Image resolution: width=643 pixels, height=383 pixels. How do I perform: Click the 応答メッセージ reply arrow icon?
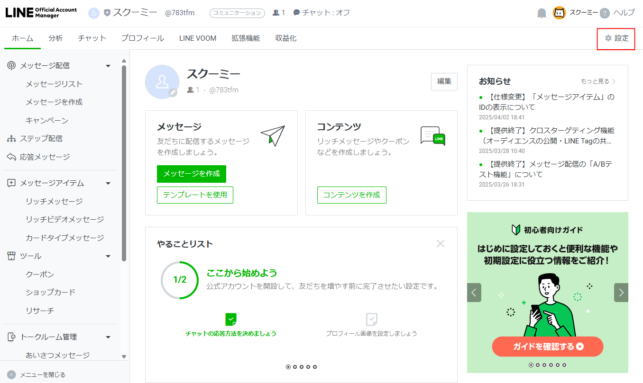coord(11,157)
